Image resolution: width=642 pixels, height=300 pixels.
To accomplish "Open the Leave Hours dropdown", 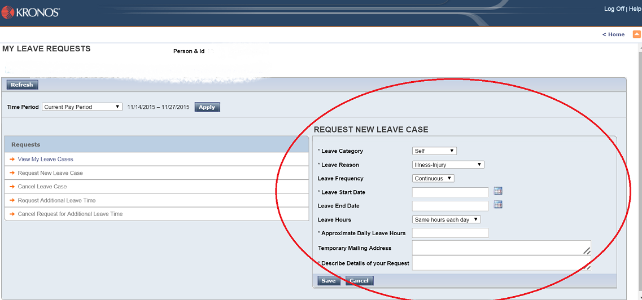I will pyautogui.click(x=446, y=219).
